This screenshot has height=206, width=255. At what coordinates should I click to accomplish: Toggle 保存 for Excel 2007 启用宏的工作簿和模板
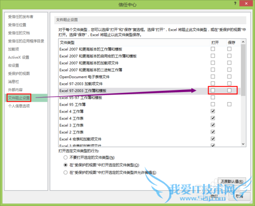(229, 56)
